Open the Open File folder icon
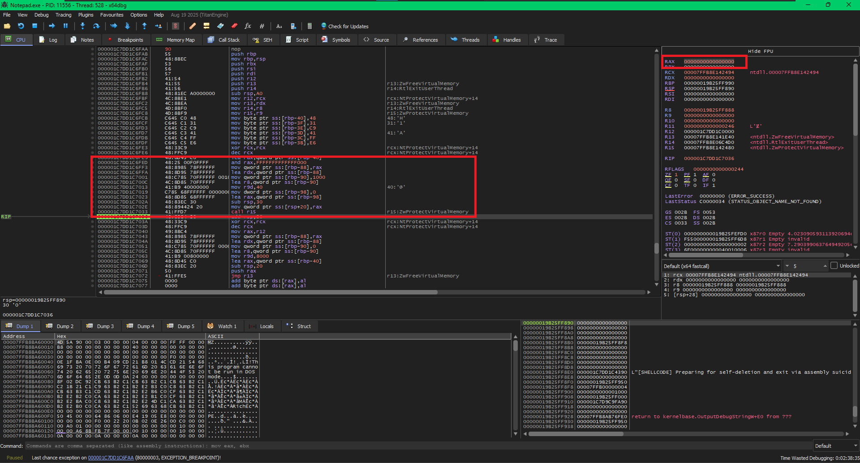The image size is (860, 463). (x=7, y=26)
